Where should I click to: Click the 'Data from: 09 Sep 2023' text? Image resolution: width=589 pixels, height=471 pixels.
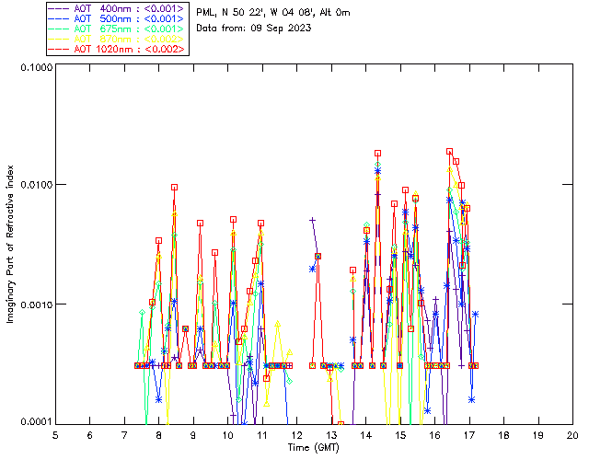(x=254, y=29)
